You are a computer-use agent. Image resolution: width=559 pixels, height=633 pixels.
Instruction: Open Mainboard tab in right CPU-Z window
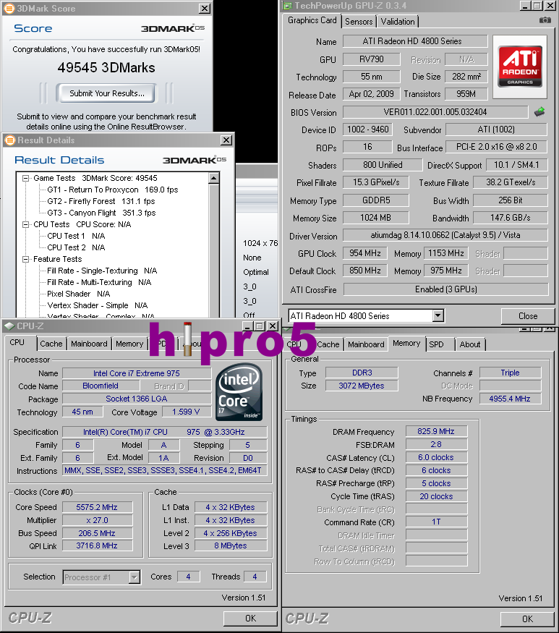pos(366,344)
